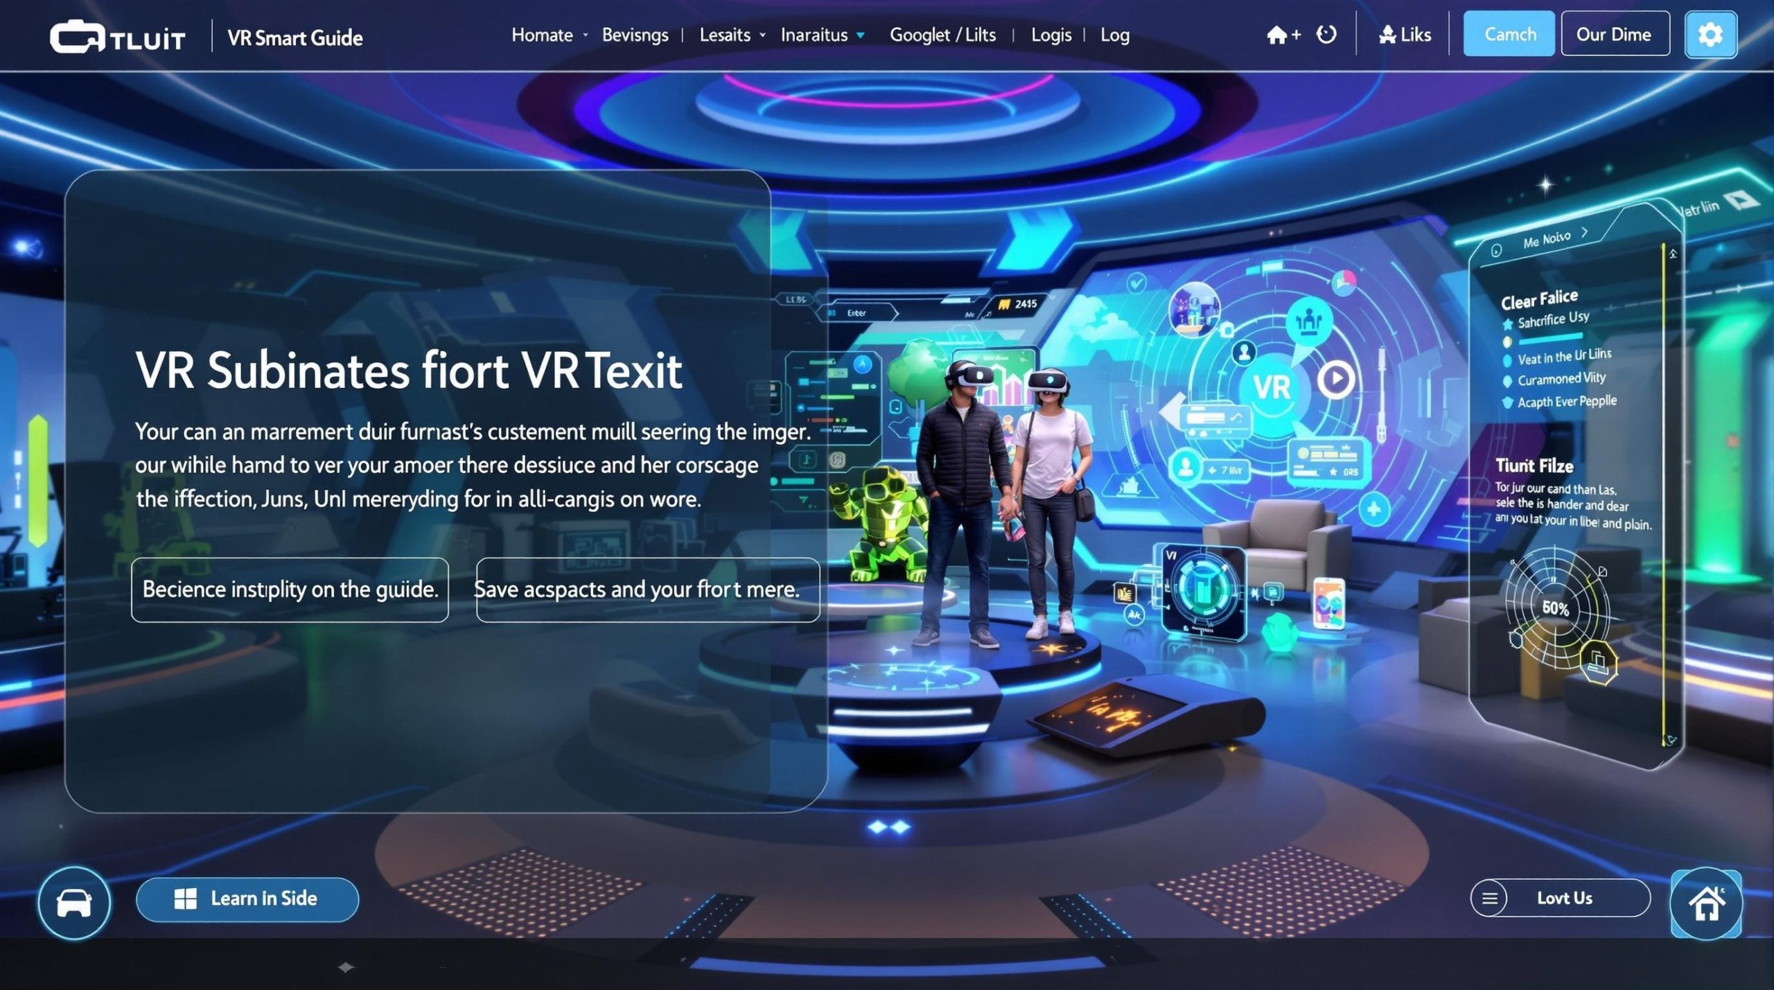Click Our Dime button
The height and width of the screenshot is (990, 1774).
click(x=1613, y=33)
